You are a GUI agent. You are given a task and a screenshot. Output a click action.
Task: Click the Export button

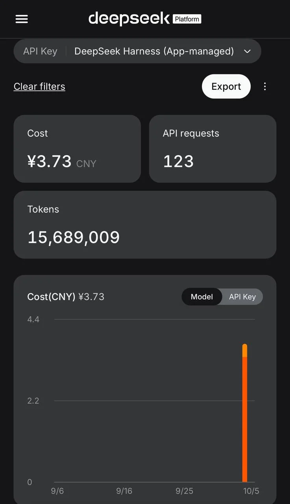coord(226,86)
